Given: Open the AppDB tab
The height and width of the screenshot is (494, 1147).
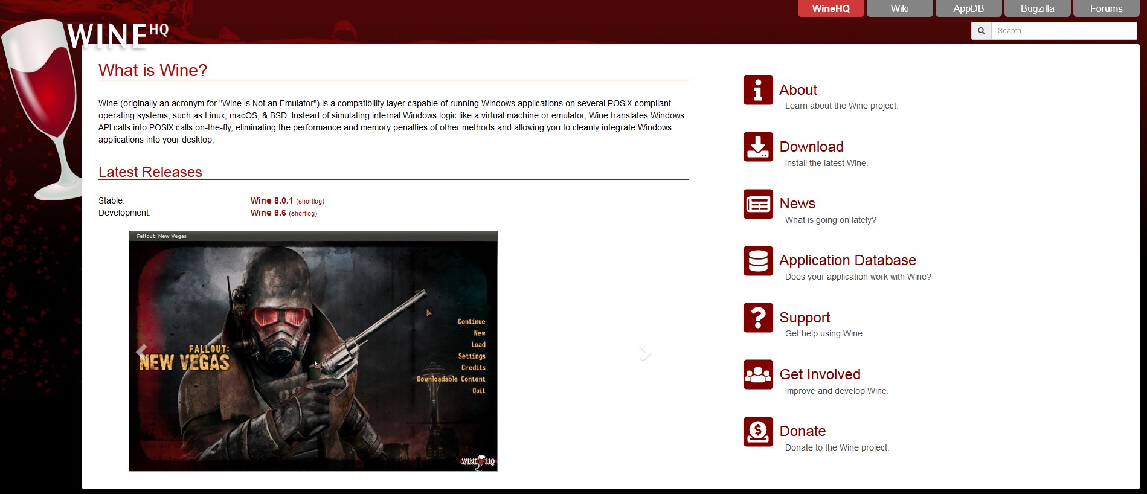Looking at the screenshot, I should pos(968,8).
